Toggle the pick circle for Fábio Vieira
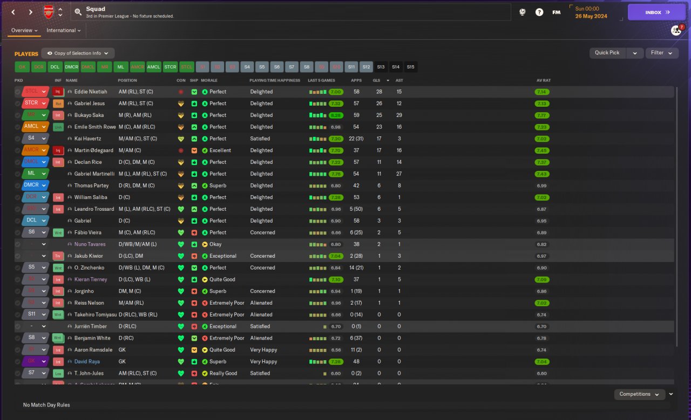This screenshot has height=420, width=691. [17, 233]
